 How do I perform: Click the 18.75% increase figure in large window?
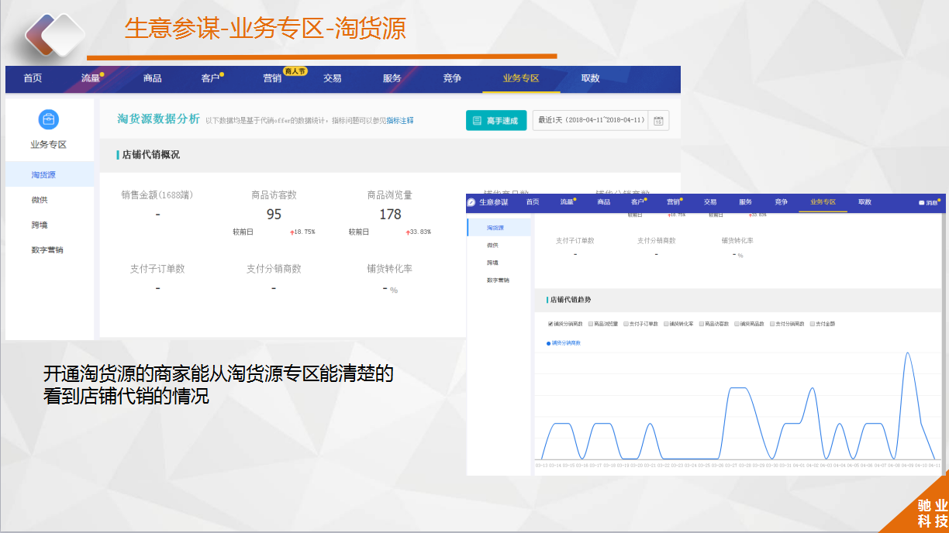tap(302, 232)
